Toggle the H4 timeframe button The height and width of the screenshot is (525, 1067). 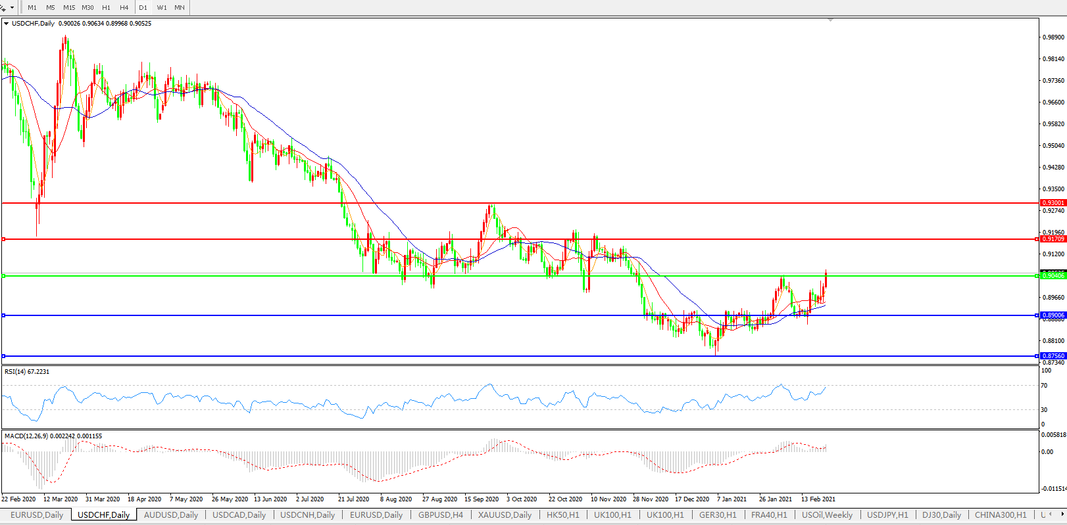pos(124,8)
